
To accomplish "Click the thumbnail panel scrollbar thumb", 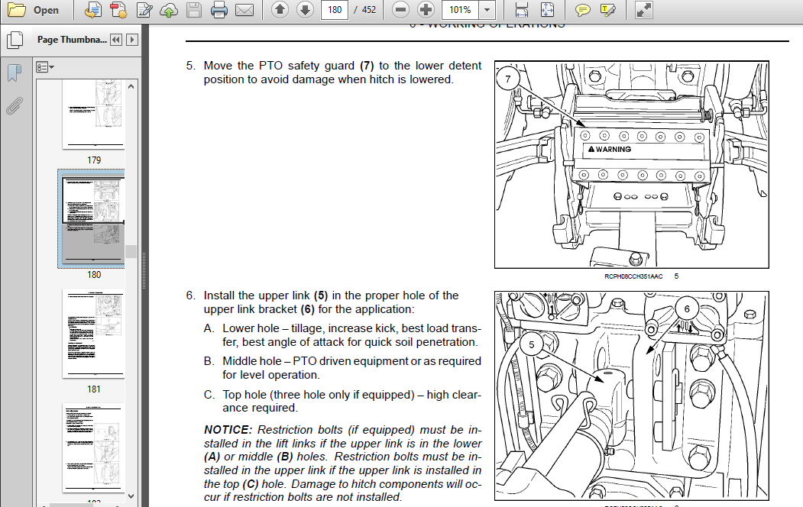I will coord(131,251).
